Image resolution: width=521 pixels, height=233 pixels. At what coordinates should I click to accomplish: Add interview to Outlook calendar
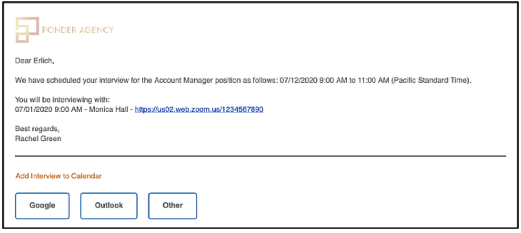click(109, 206)
